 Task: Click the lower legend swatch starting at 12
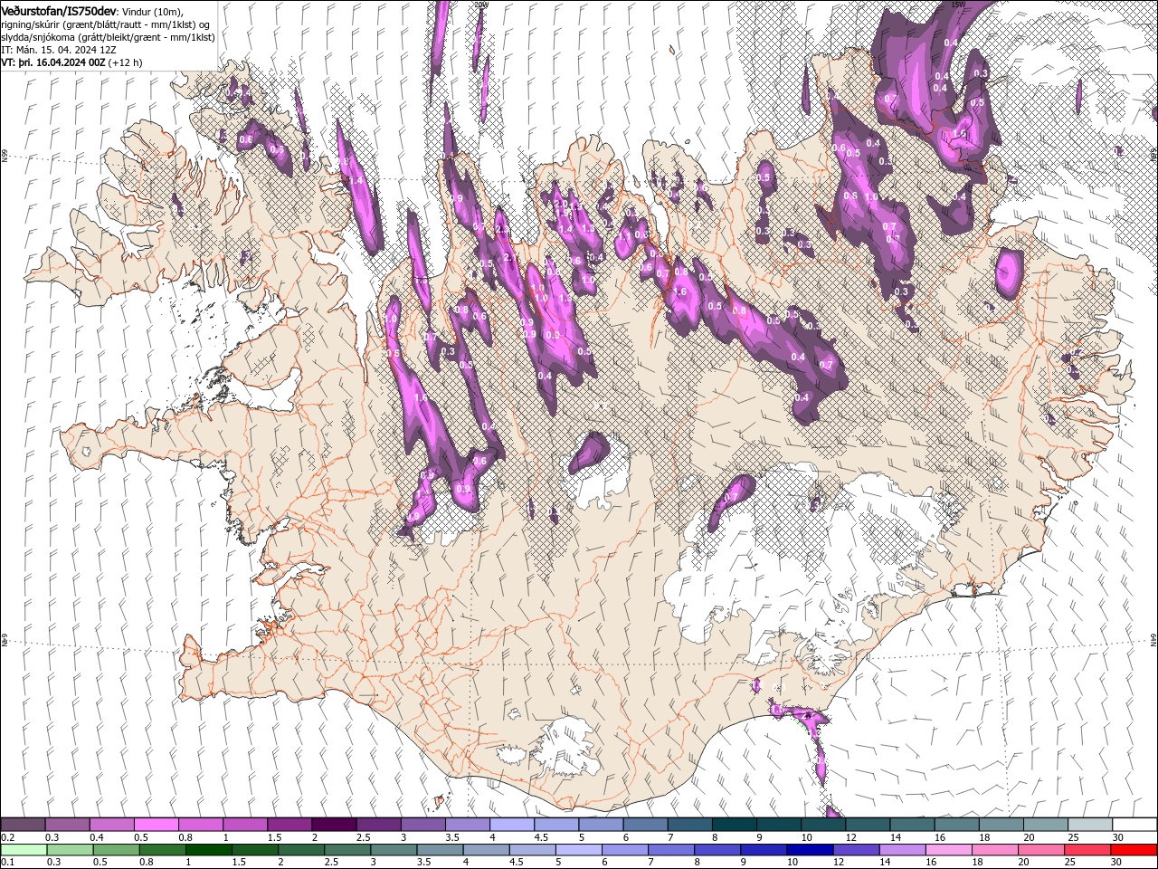[x=856, y=850]
